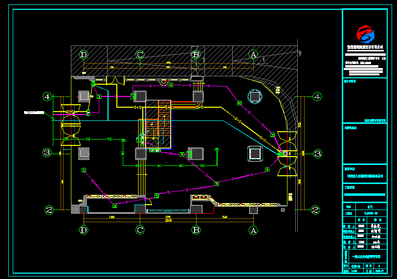Select grid bubble A at the top
The image size is (397, 279).
[x=253, y=54]
